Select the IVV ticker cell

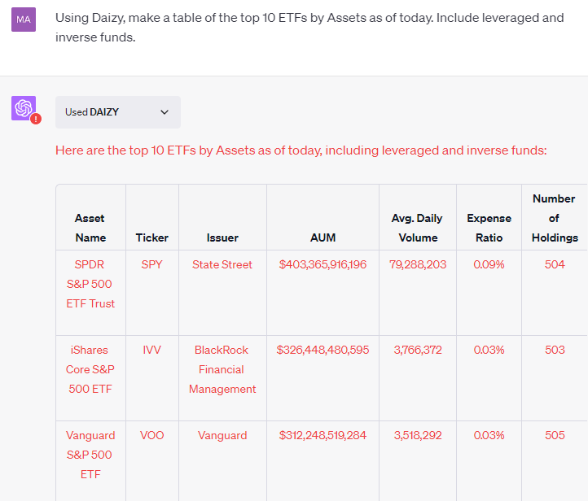151,350
